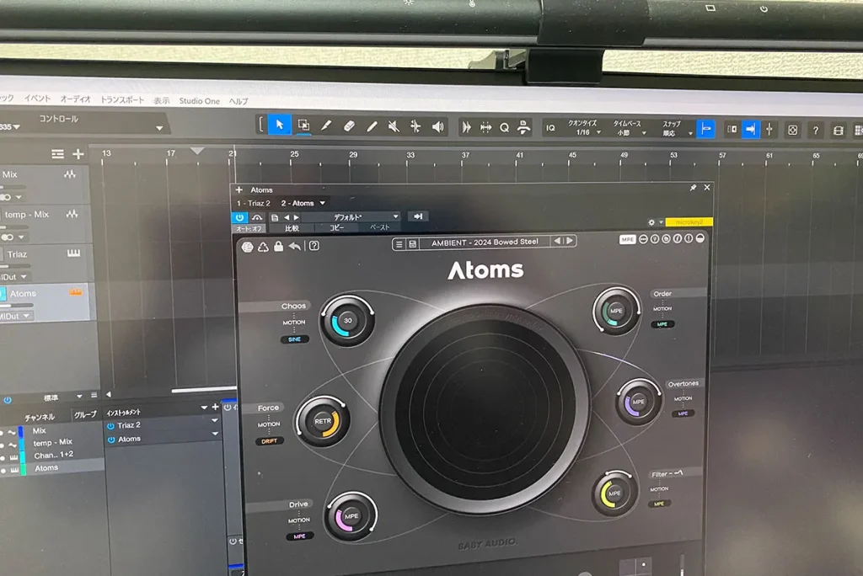Screen dimensions: 863x576
Task: Click the Atoms randomize dice icon
Action: click(x=247, y=247)
